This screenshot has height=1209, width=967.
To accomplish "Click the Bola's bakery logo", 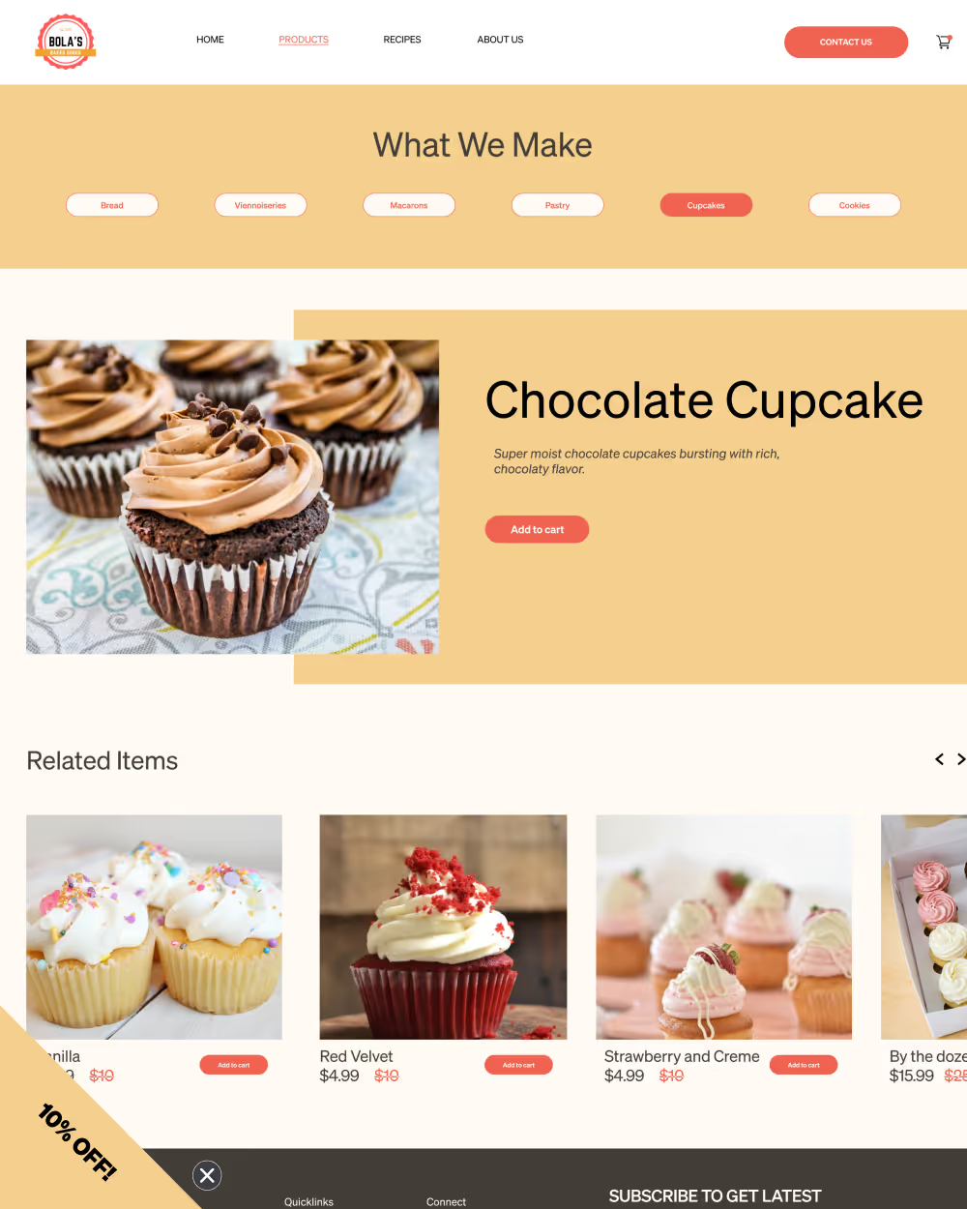I will (66, 42).
